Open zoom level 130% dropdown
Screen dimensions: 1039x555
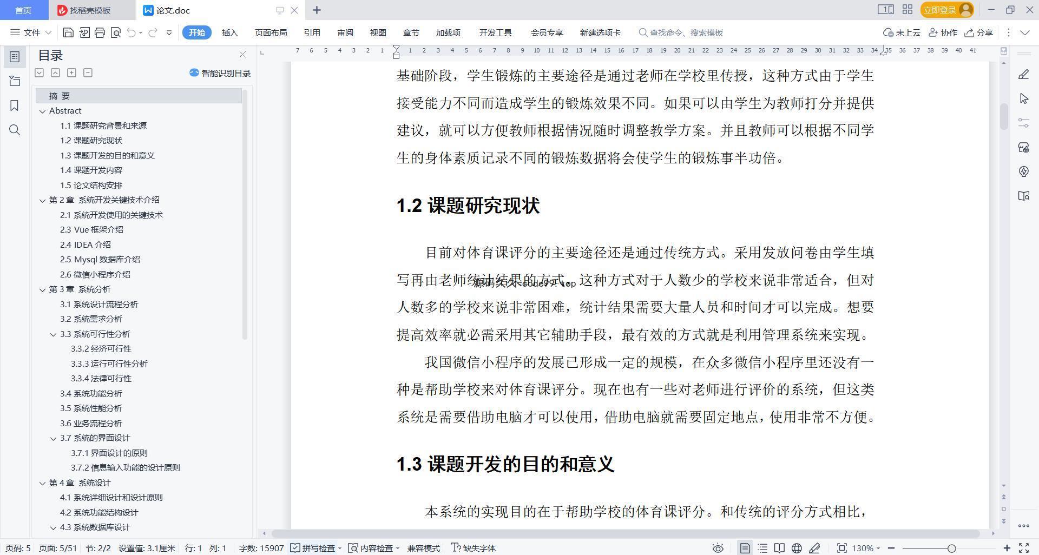pyautogui.click(x=866, y=548)
